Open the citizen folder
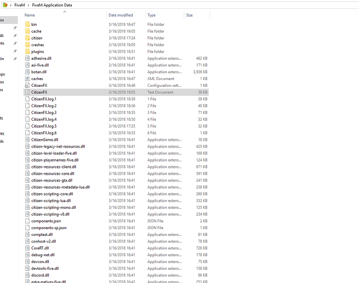Image resolution: width=359 pixels, height=283 pixels. click(37, 38)
